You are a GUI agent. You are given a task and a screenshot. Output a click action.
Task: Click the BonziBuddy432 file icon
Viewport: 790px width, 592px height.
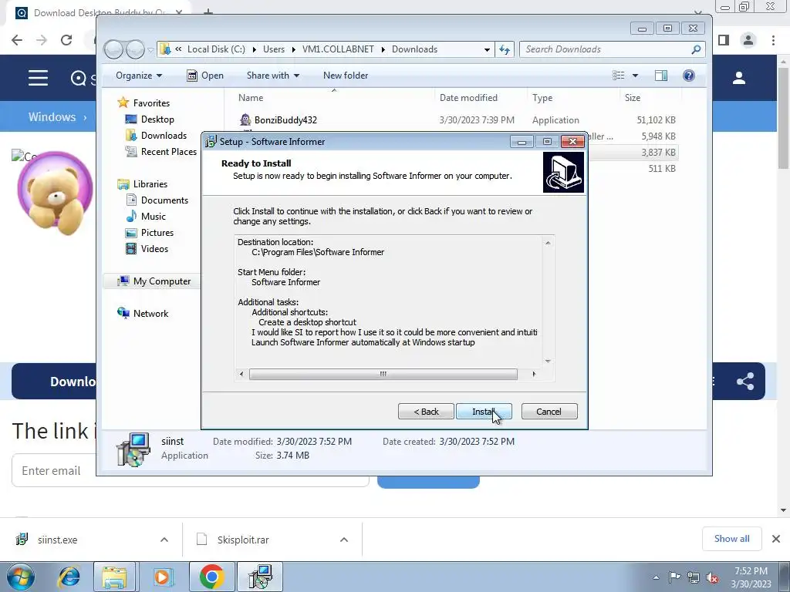click(245, 119)
